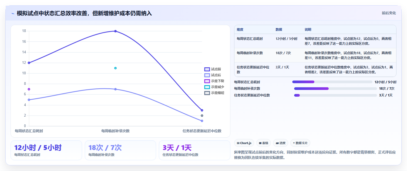Click x-axis label 每周临时补录次数
This screenshot has height=171, width=407.
coord(115,131)
